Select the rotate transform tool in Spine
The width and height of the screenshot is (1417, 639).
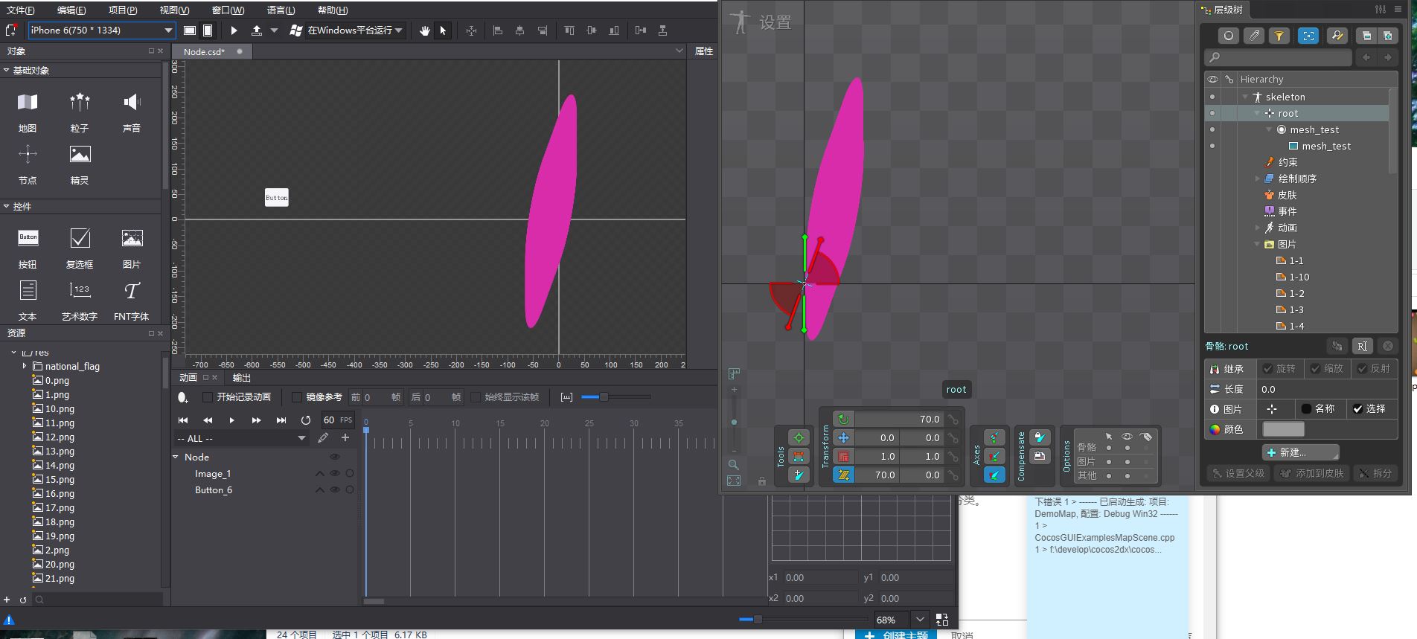point(843,419)
